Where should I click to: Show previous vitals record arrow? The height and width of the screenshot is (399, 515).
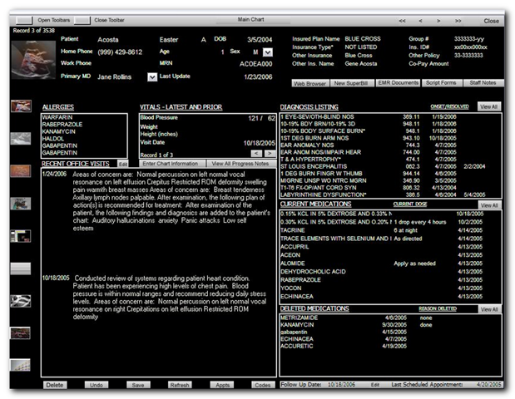click(256, 154)
